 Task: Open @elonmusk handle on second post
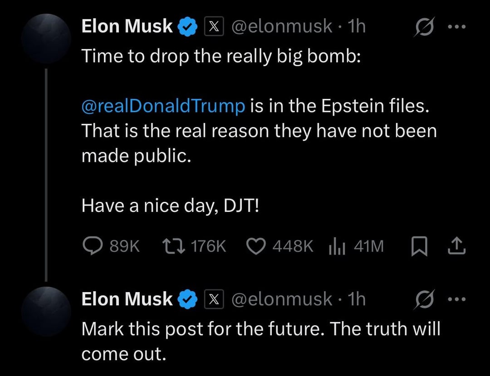(x=282, y=299)
